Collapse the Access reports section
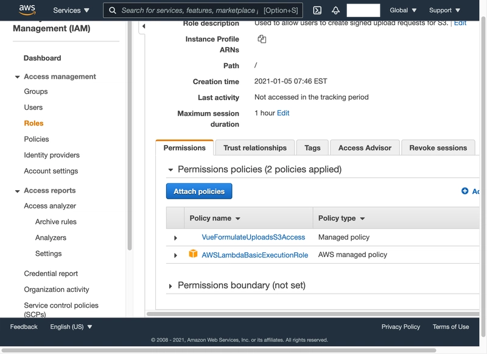Screen dimensions: 487x354 coord(18,191)
